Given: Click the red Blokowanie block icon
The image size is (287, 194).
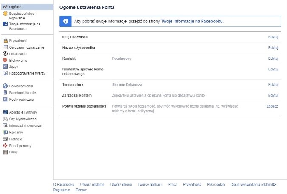Looking at the screenshot, I should pos(5,60).
